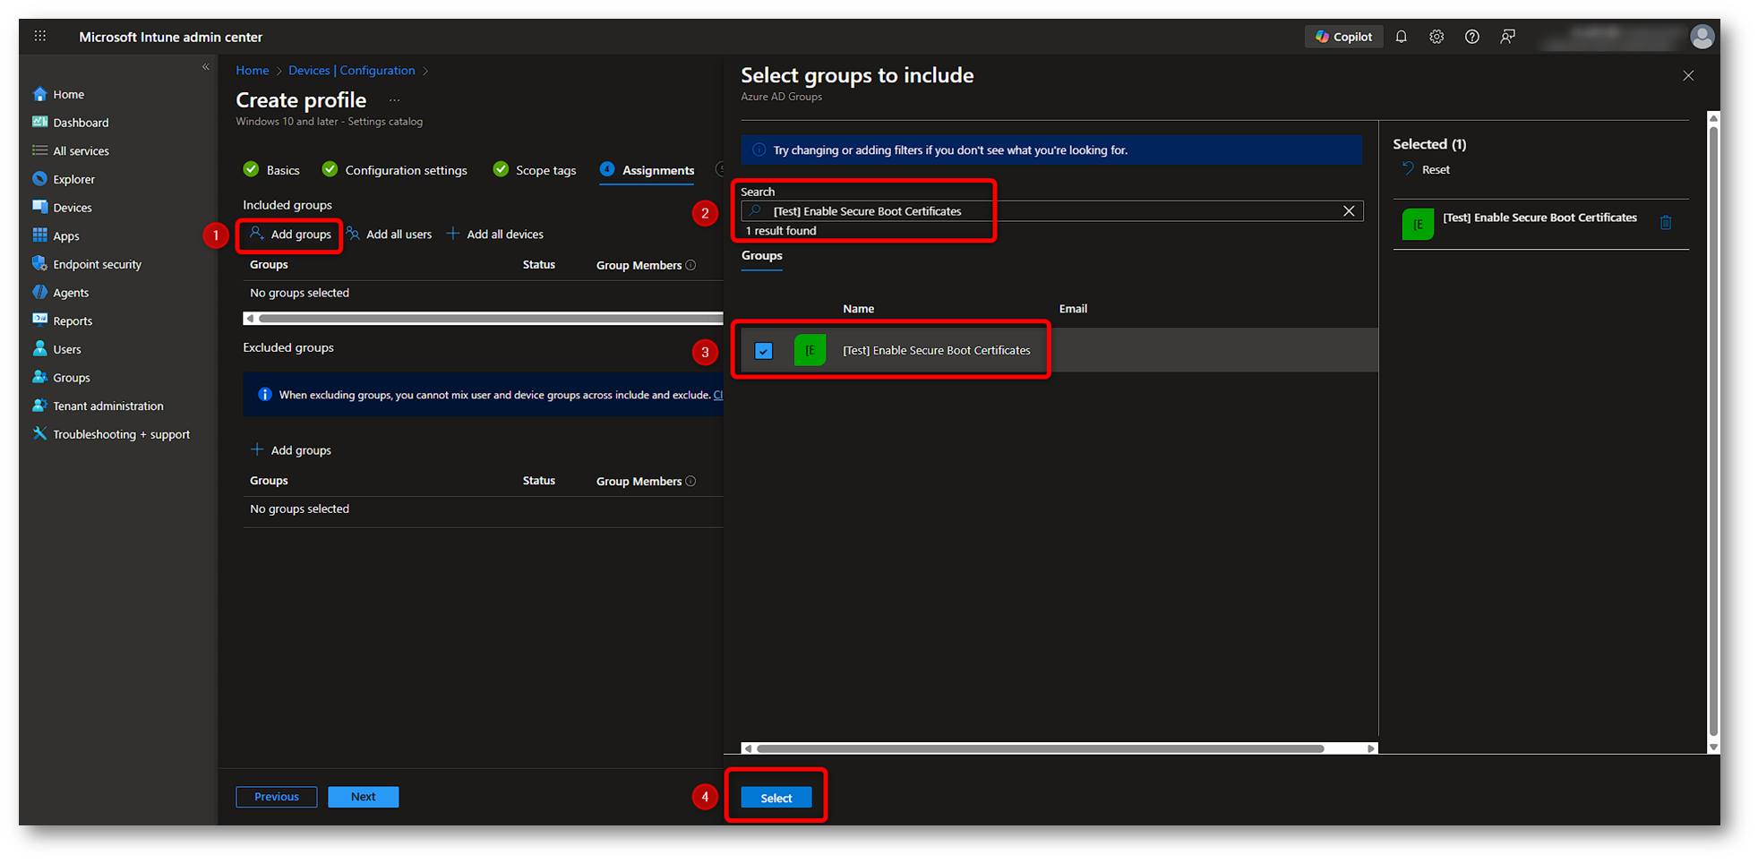Click the chevron after Devices | Configuration breadcrumb

(x=425, y=71)
